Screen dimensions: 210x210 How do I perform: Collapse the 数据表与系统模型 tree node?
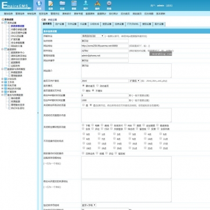[2, 69]
